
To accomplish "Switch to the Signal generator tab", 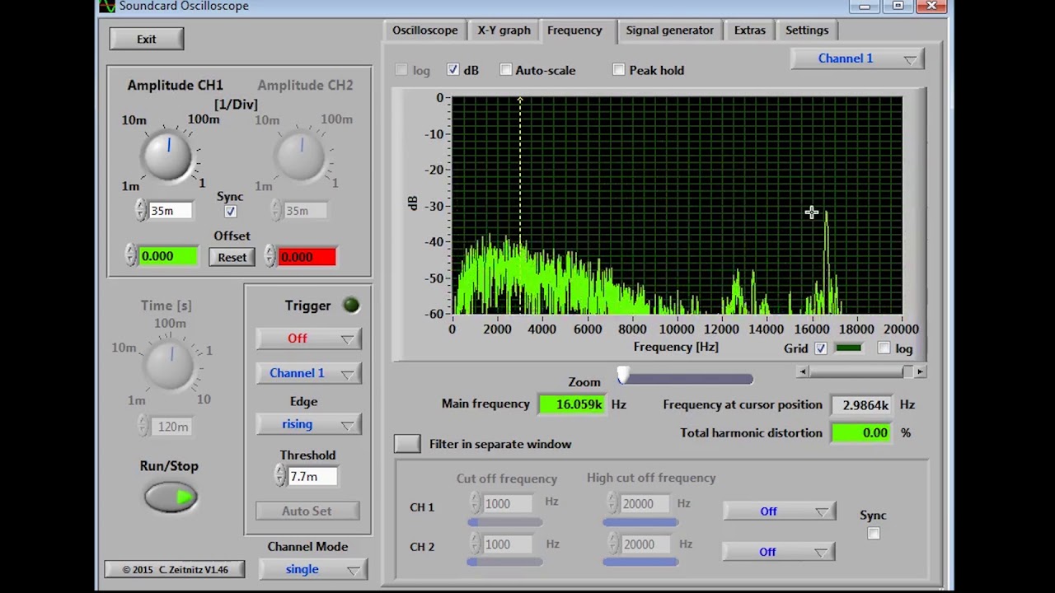I will 669,30.
